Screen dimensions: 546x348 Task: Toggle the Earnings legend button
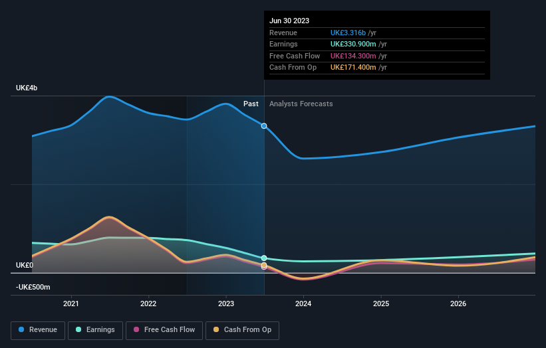coord(95,330)
